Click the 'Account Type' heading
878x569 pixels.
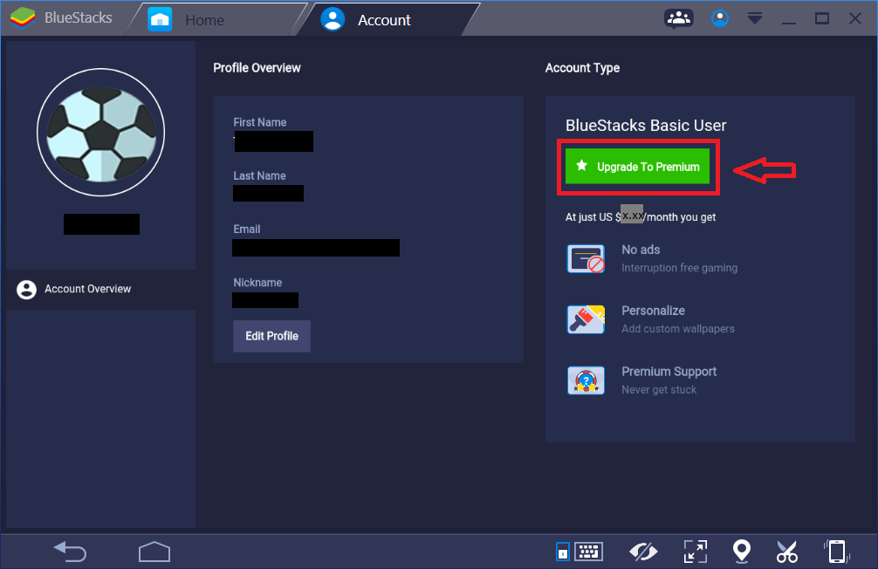tap(582, 68)
